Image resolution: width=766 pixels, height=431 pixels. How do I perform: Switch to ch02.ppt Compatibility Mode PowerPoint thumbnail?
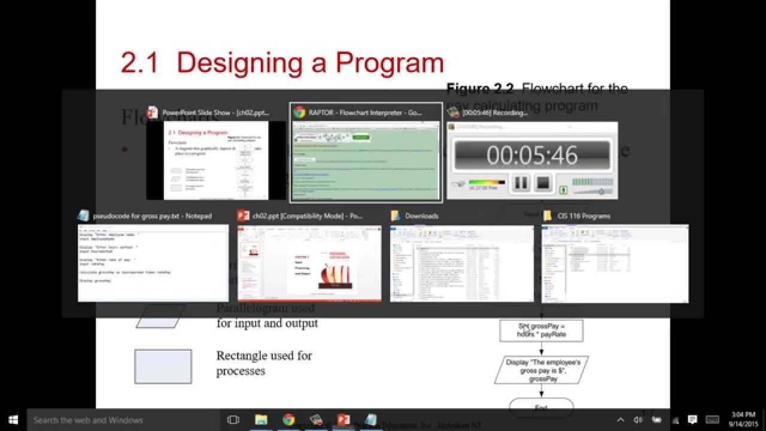coord(309,263)
